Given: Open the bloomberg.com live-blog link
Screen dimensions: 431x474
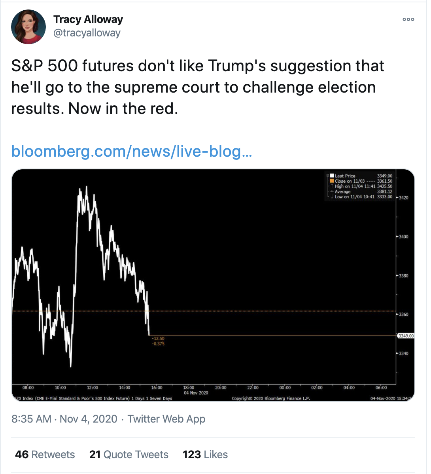Looking at the screenshot, I should point(131,151).
